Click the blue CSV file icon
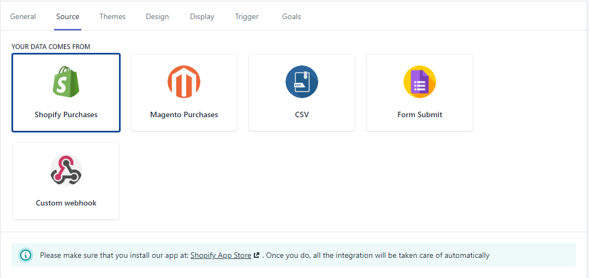 (x=302, y=82)
